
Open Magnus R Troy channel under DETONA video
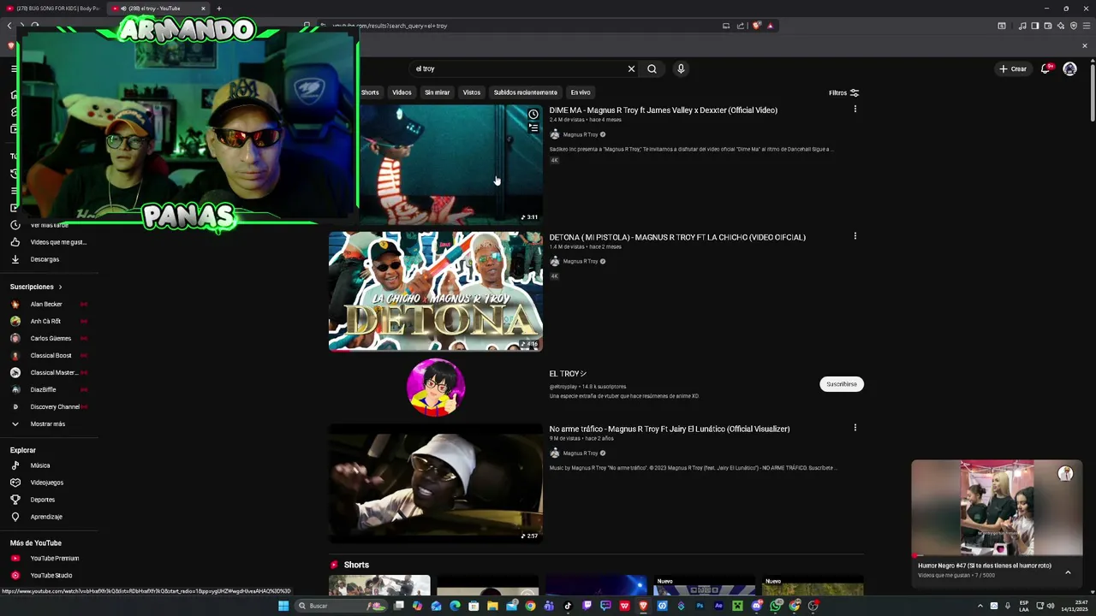(581, 261)
